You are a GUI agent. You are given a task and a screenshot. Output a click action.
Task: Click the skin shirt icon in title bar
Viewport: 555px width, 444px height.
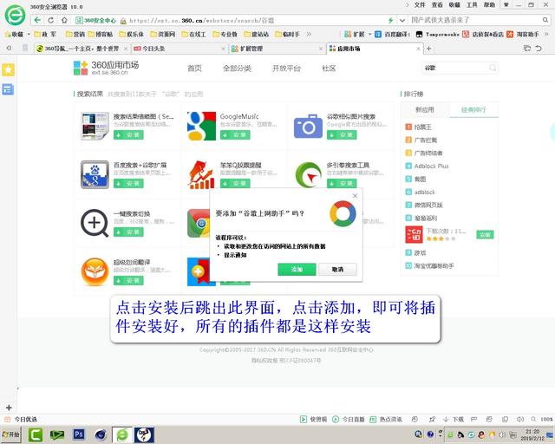(x=506, y=4)
